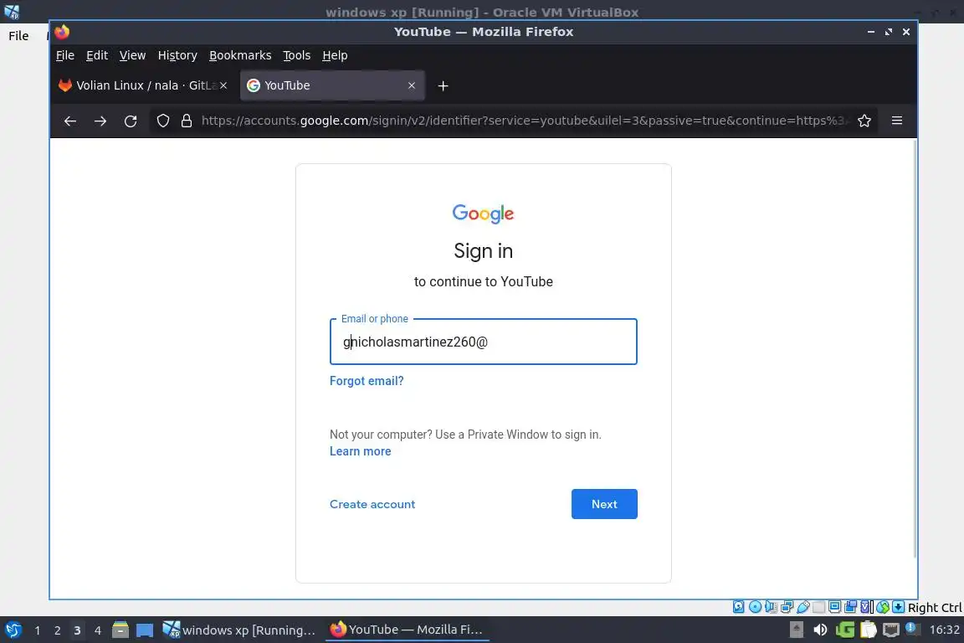
Task: Reload the Google sign-in page
Action: 131,121
